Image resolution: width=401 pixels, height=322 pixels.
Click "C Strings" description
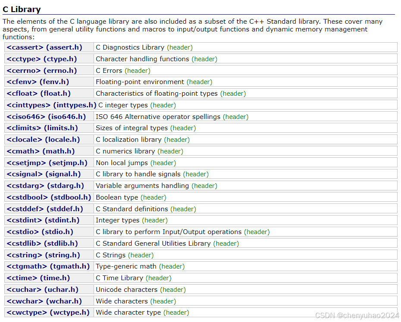click(x=111, y=255)
